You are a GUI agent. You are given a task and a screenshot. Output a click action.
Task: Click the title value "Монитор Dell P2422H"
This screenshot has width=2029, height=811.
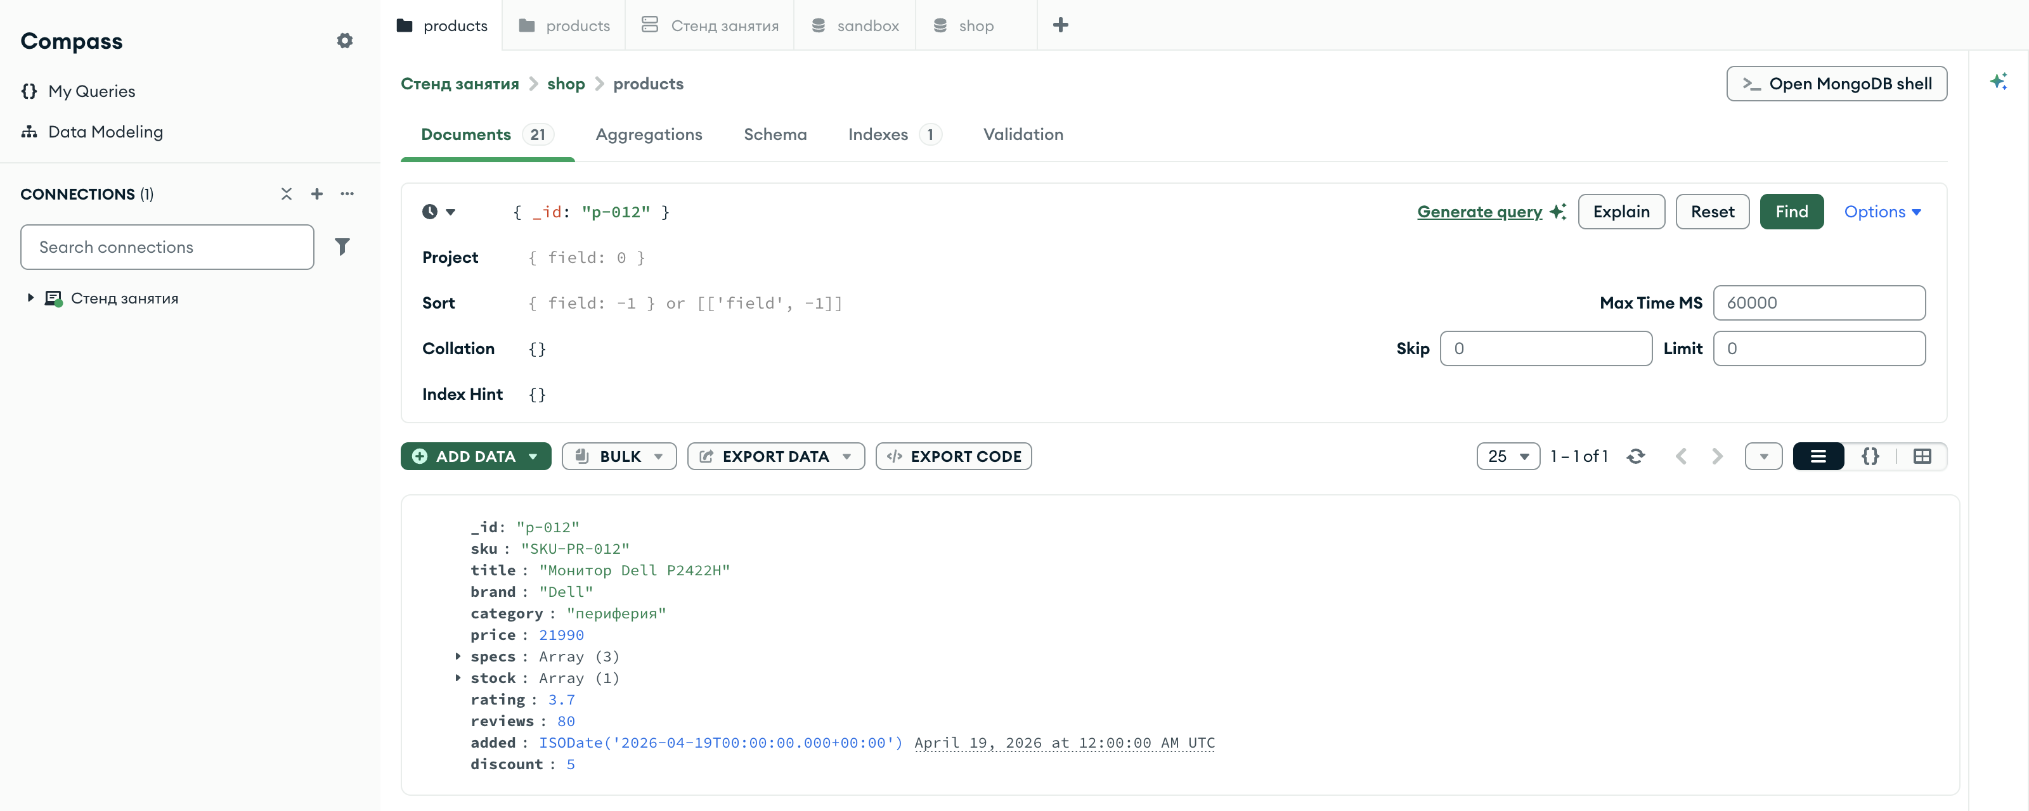[x=634, y=571]
